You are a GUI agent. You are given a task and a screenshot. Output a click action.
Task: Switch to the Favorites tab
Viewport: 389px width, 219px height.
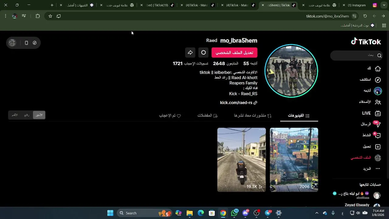[208, 116]
